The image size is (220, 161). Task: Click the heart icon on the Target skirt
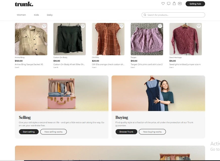point(160,26)
